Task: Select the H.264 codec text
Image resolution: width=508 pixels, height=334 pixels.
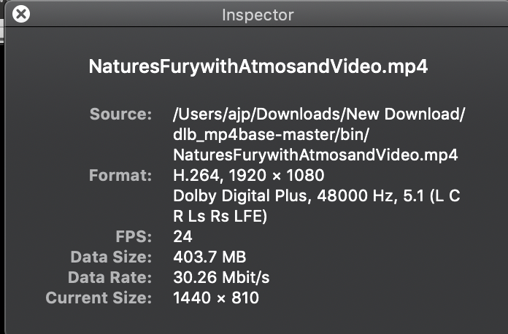Action: point(196,176)
